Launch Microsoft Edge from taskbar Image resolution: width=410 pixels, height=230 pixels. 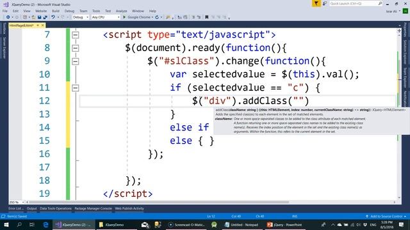[45, 225]
